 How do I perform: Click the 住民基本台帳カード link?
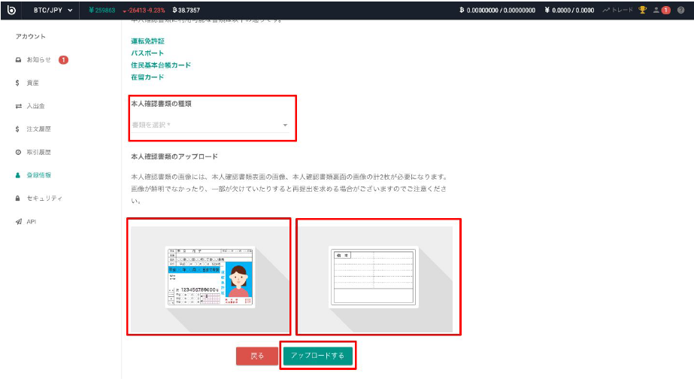point(161,65)
